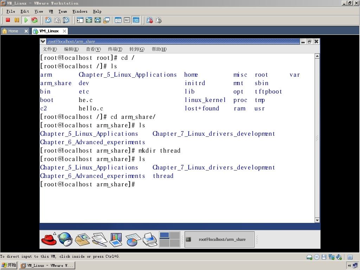Close the Home tab
Screen dimensions: 360x270
click(x=26, y=31)
